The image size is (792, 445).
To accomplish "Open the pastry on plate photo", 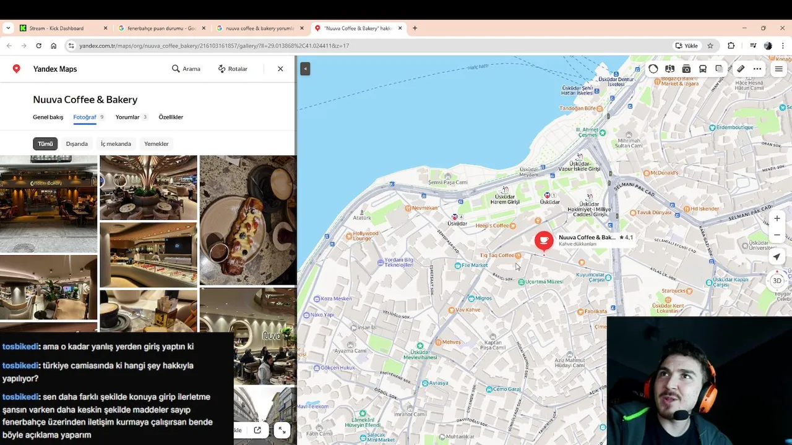I will click(x=248, y=219).
